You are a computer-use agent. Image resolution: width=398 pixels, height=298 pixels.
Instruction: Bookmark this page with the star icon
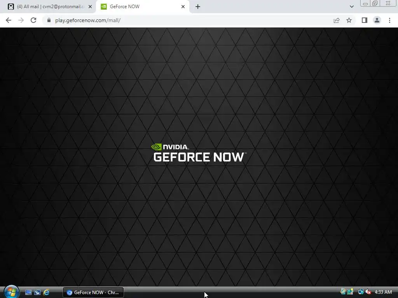tap(349, 20)
